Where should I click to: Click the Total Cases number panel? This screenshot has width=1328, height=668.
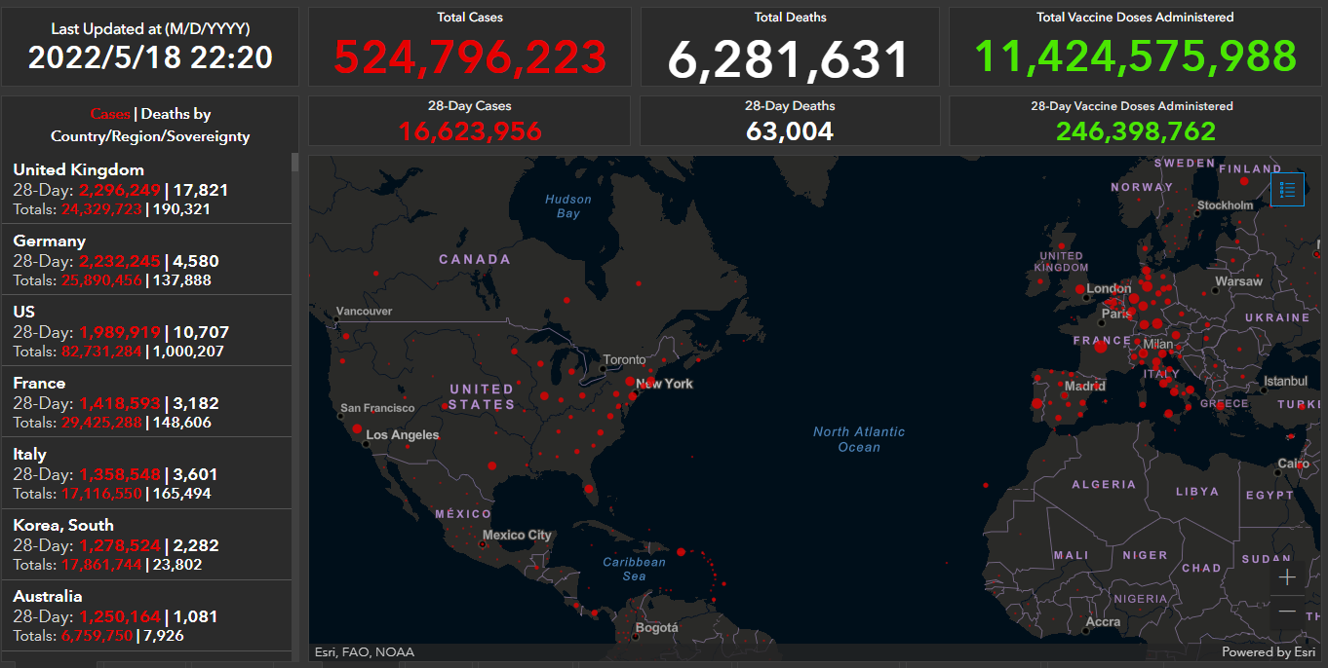[469, 56]
